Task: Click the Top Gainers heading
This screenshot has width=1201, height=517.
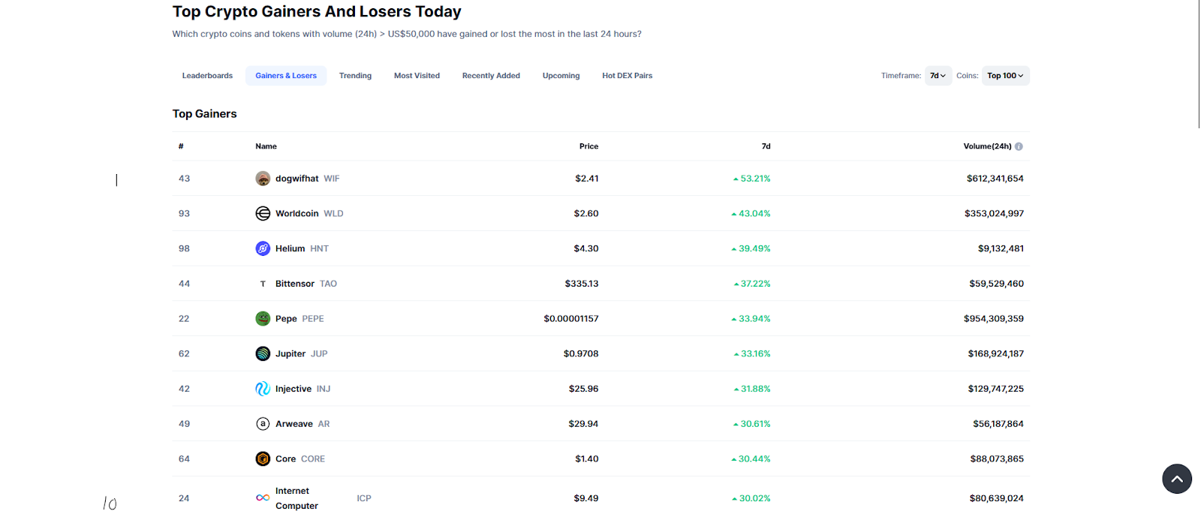Action: point(205,114)
